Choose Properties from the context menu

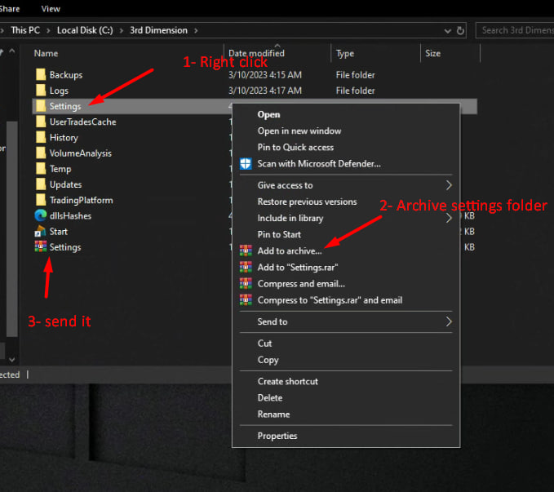[x=277, y=436]
